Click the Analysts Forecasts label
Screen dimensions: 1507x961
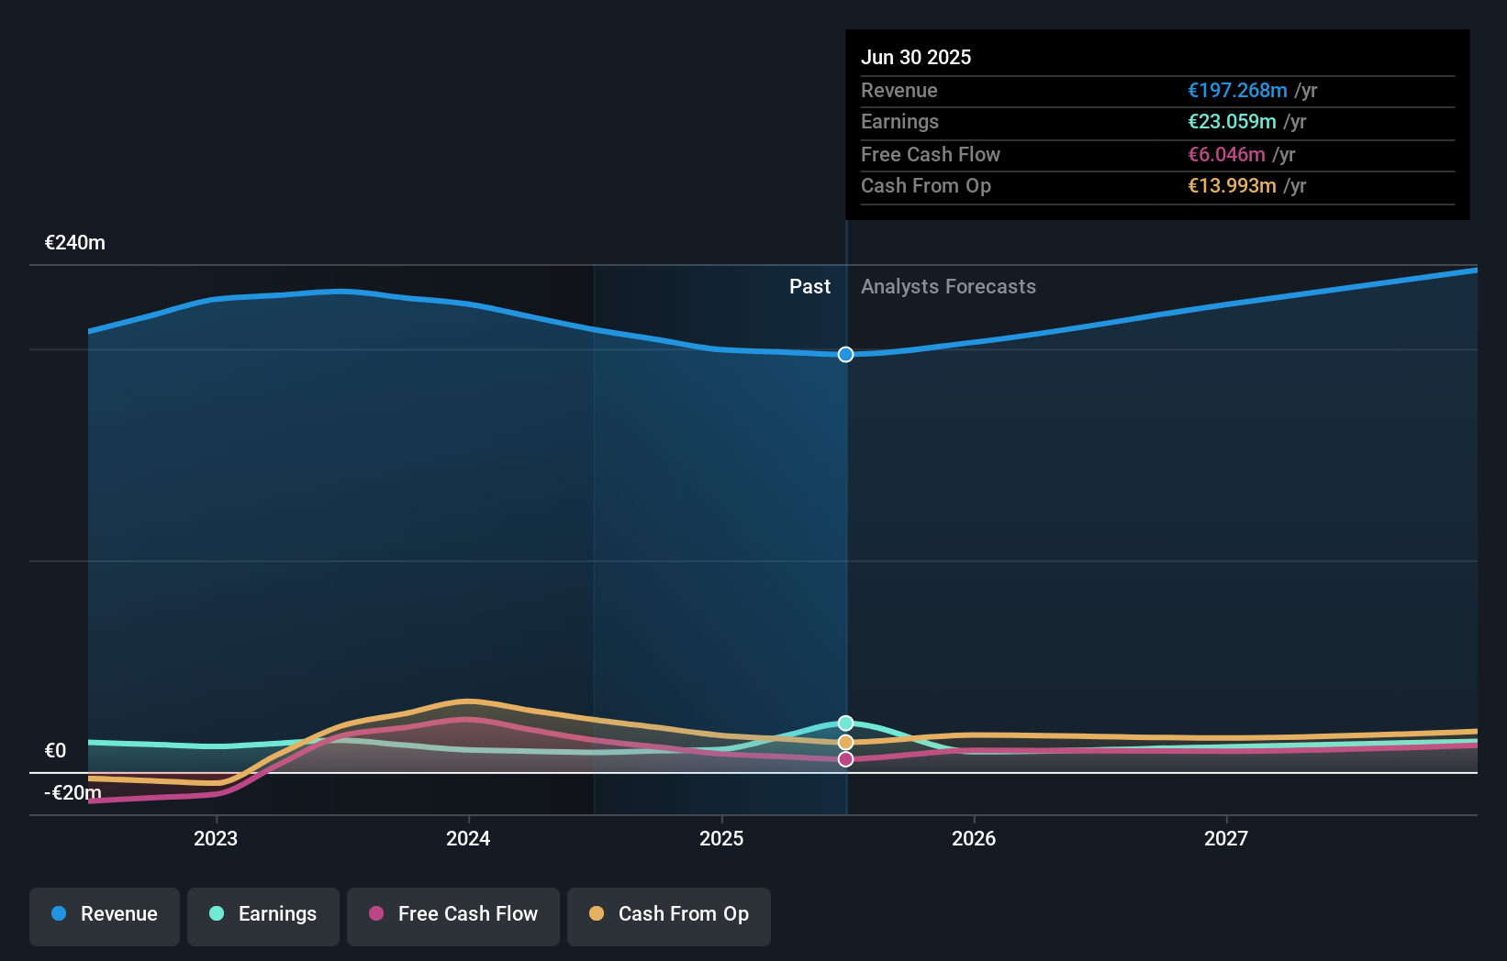coord(948,287)
